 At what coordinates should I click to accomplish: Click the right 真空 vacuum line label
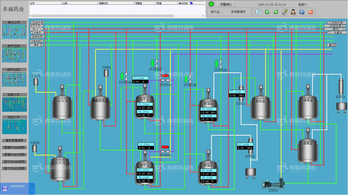pyautogui.click(x=332, y=45)
